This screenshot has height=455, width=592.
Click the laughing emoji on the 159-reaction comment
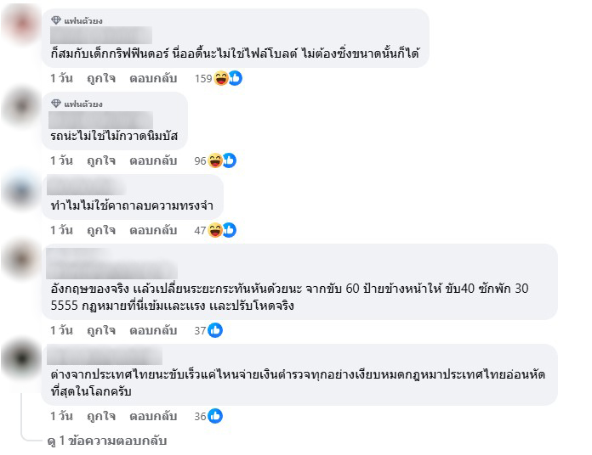click(221, 78)
